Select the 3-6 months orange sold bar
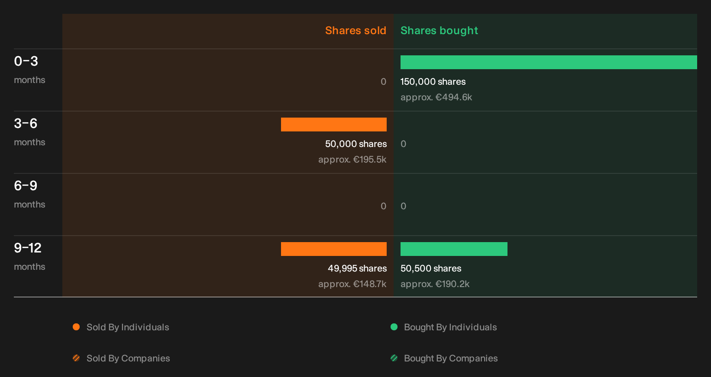The width and height of the screenshot is (711, 377). point(334,125)
